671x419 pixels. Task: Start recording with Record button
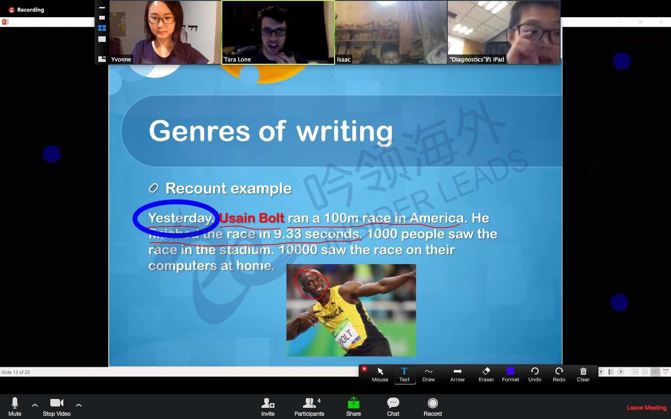pyautogui.click(x=432, y=406)
